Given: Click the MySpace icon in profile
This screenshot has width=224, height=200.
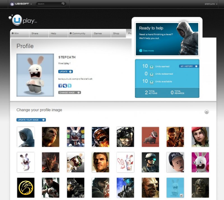Looking at the screenshot, I should tap(65, 86).
